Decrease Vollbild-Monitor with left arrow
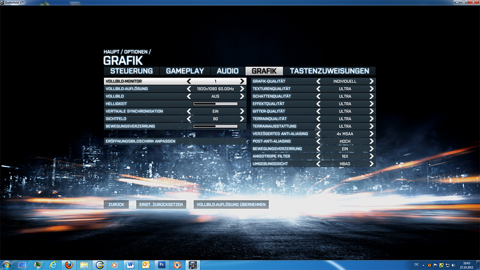The width and height of the screenshot is (480, 270). tap(189, 82)
